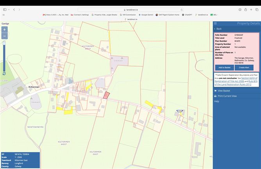Screen dimensions: 261x169
Task: Open the Google Gemini bookmark
Action: tap(146, 15)
